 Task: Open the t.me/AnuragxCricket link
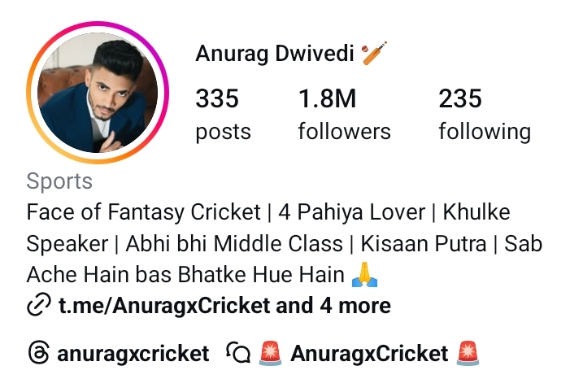pyautogui.click(x=164, y=305)
